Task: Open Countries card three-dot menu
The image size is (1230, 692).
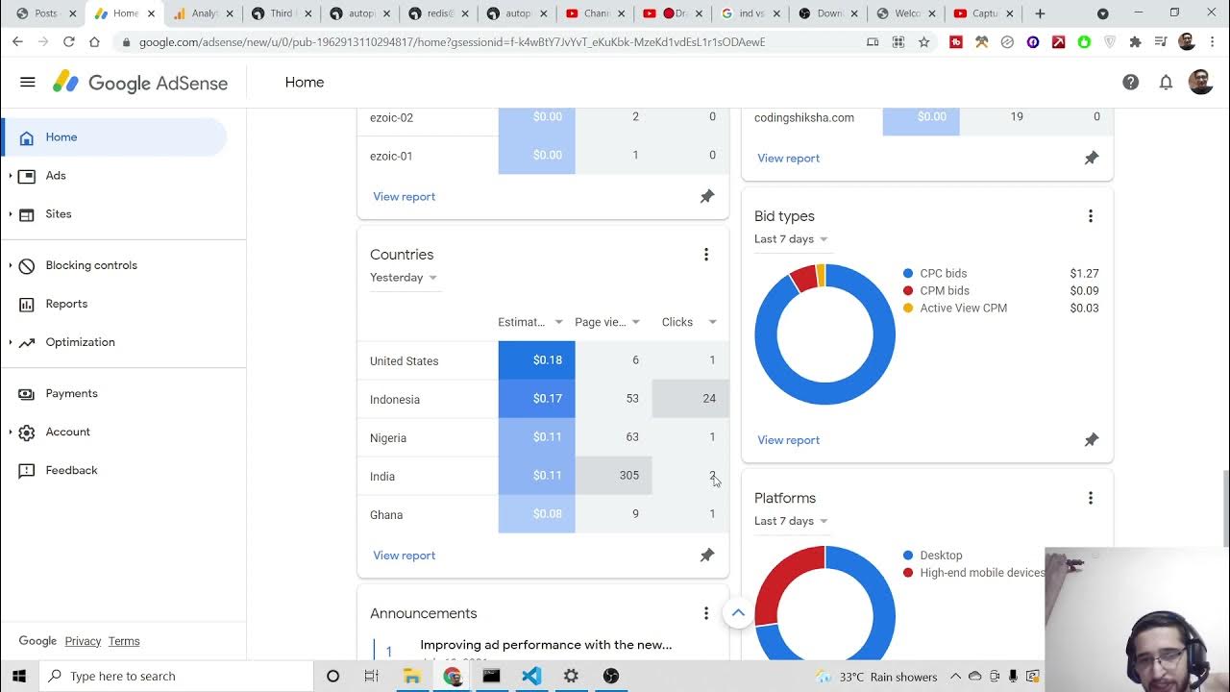Action: [x=706, y=255]
